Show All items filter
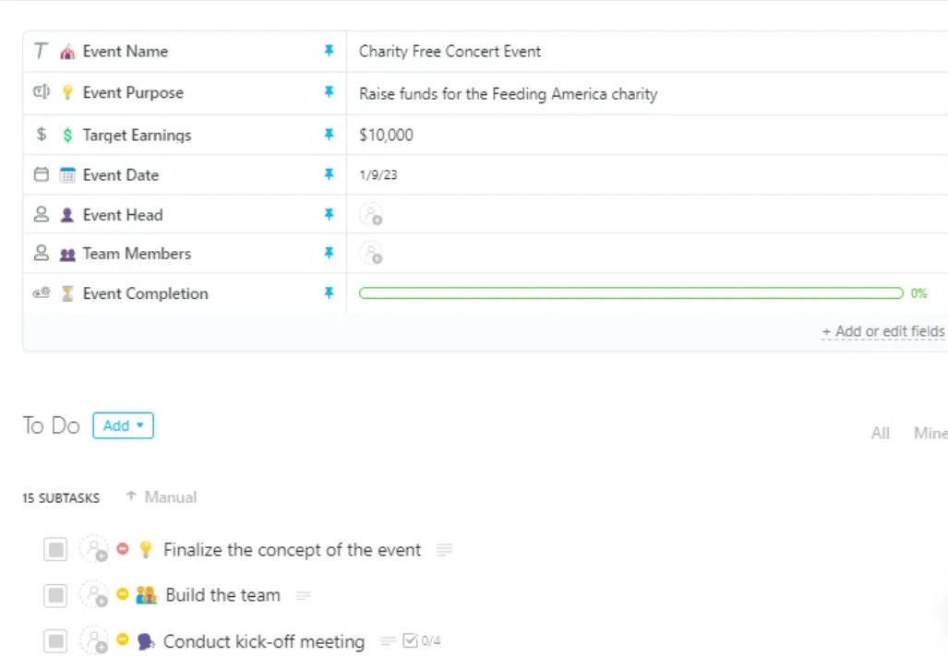The image size is (948, 657). click(881, 433)
